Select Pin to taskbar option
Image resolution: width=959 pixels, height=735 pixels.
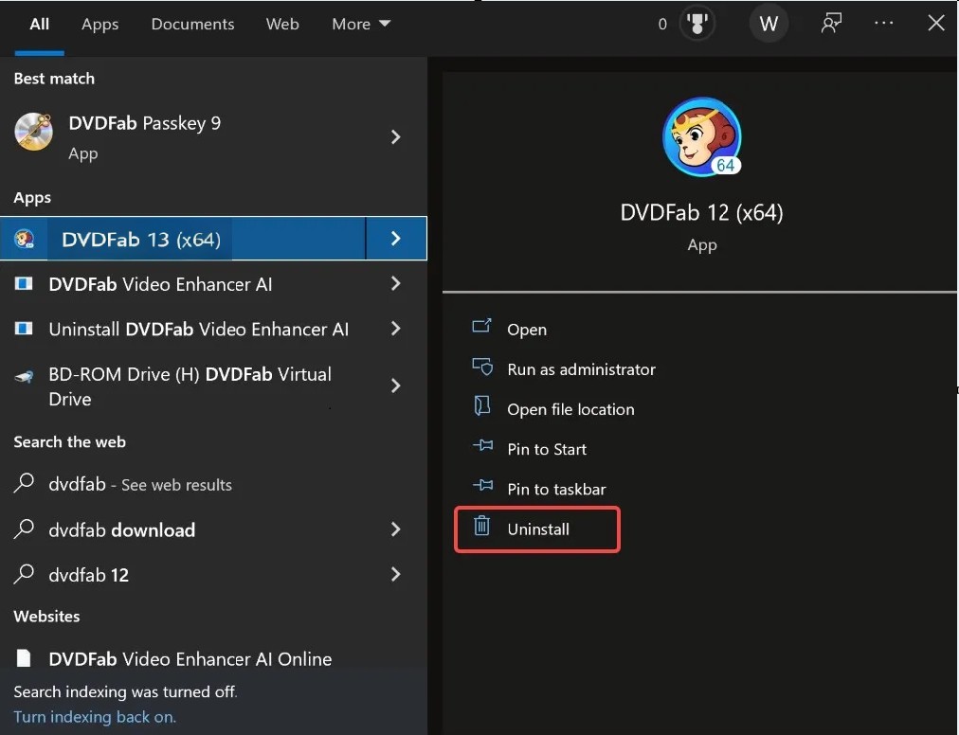click(x=556, y=489)
